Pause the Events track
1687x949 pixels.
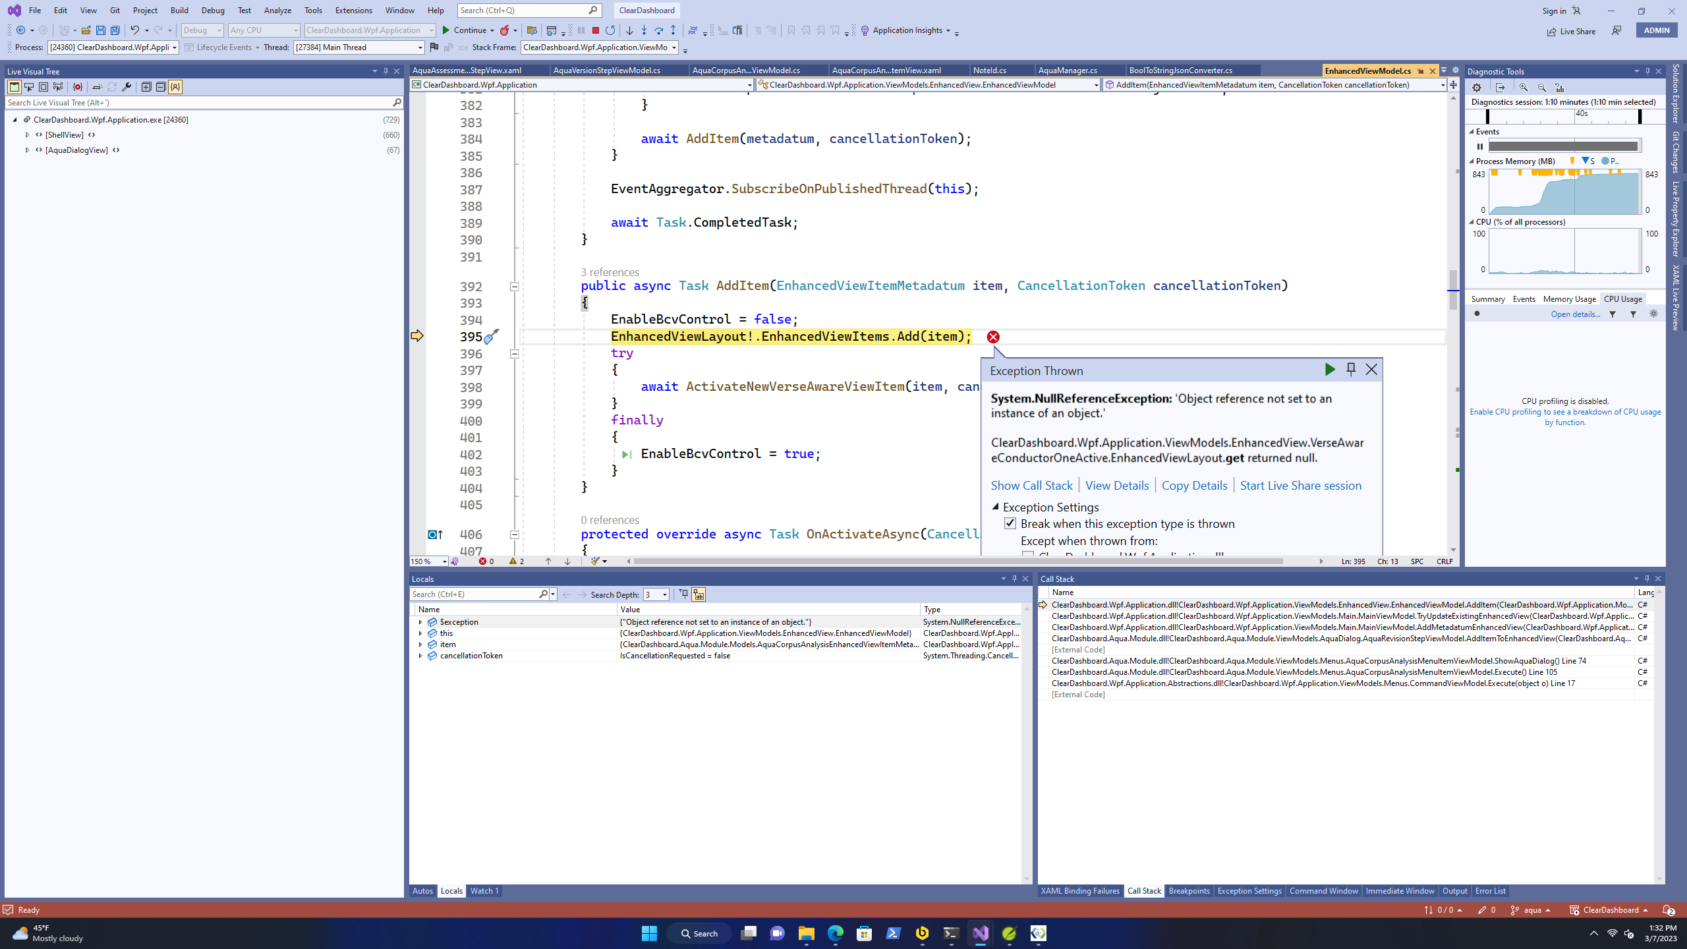[x=1480, y=146]
